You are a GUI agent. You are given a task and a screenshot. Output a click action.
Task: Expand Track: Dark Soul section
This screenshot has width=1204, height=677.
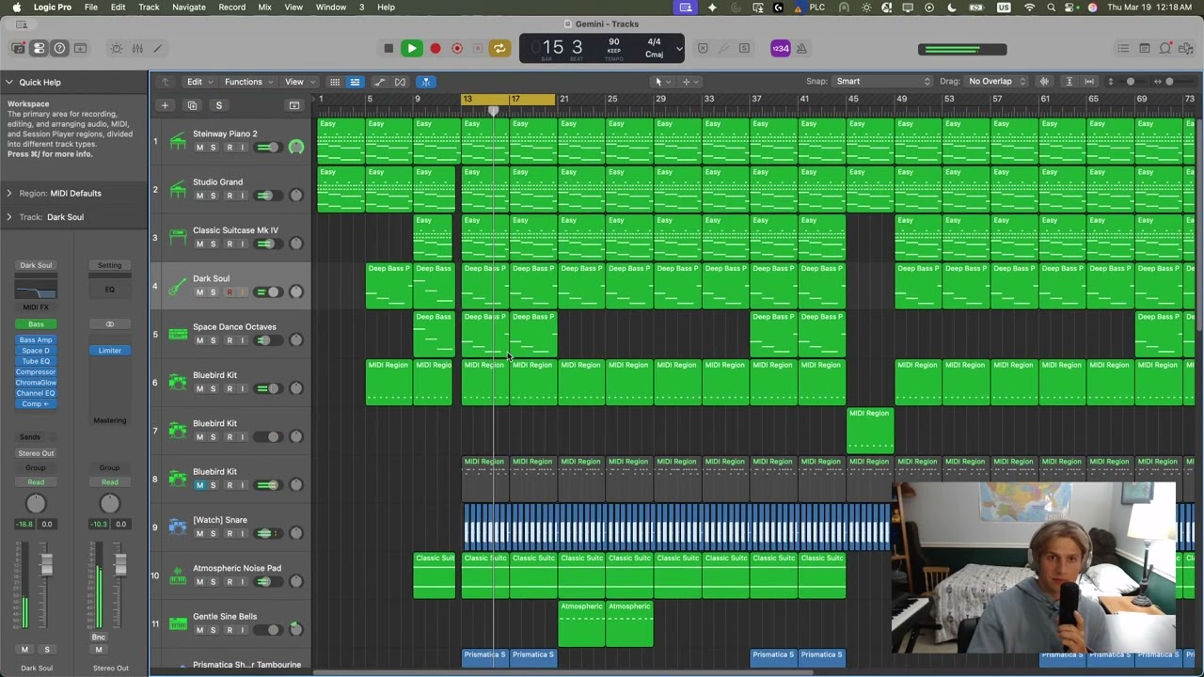(9, 217)
